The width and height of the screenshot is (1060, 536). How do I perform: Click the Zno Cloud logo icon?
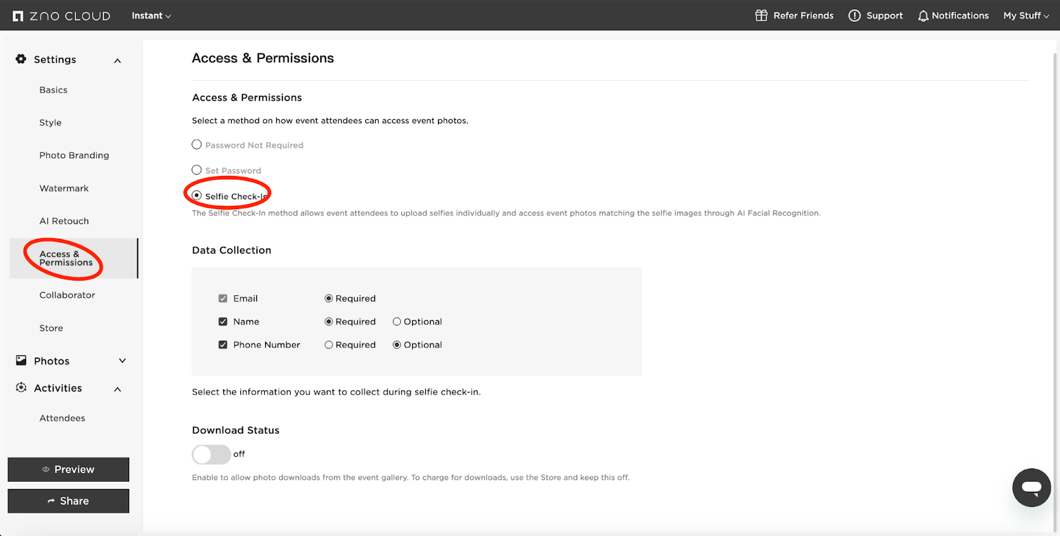coord(18,16)
